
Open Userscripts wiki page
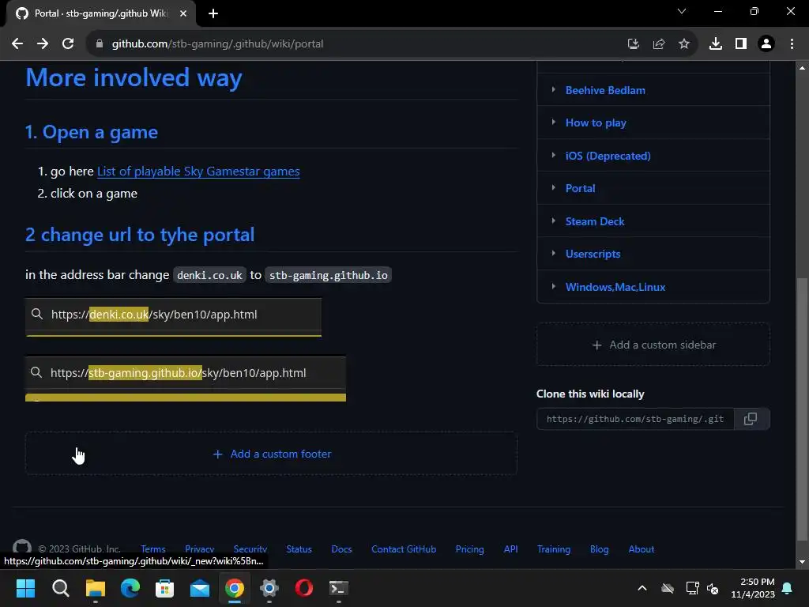(593, 254)
